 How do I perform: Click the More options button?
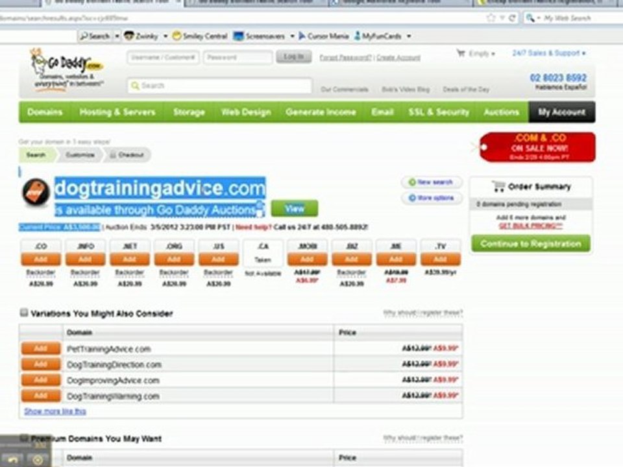[432, 198]
